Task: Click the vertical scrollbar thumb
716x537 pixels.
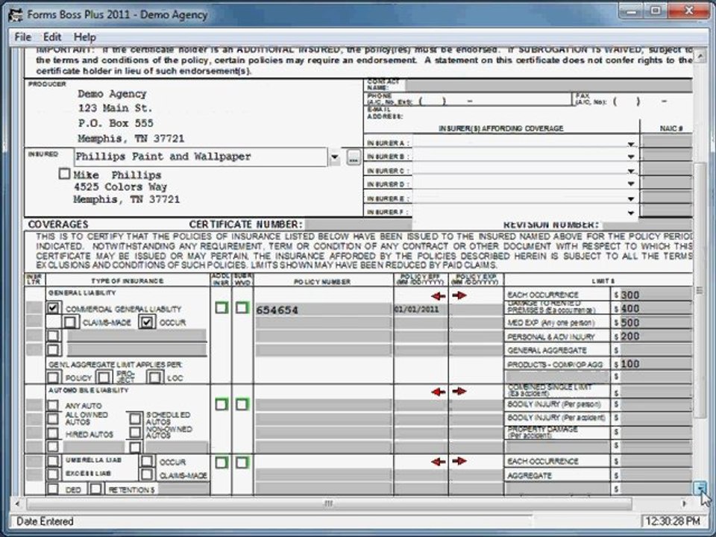Action: pyautogui.click(x=700, y=290)
